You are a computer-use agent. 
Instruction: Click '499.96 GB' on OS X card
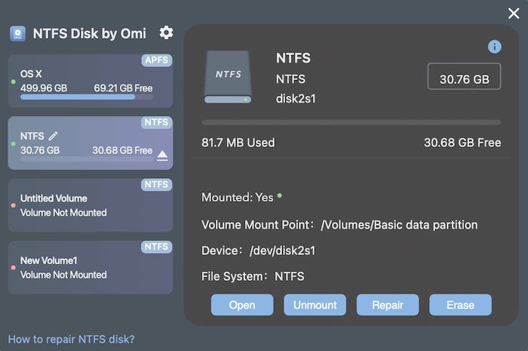point(44,88)
